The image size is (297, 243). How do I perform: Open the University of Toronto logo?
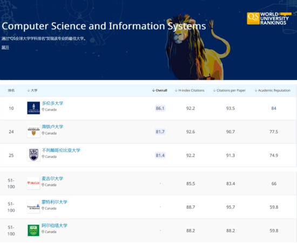[x=33, y=108]
